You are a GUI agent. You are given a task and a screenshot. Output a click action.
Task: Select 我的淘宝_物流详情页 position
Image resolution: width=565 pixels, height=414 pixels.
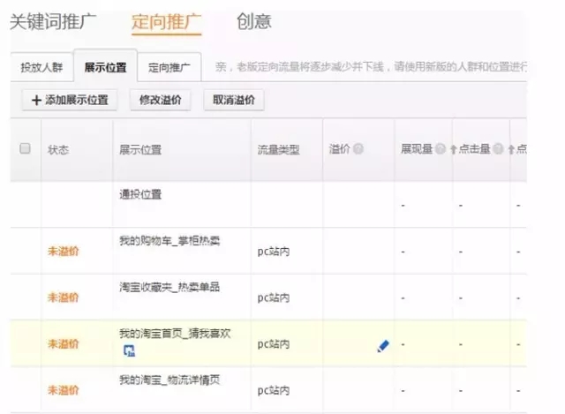click(x=169, y=380)
